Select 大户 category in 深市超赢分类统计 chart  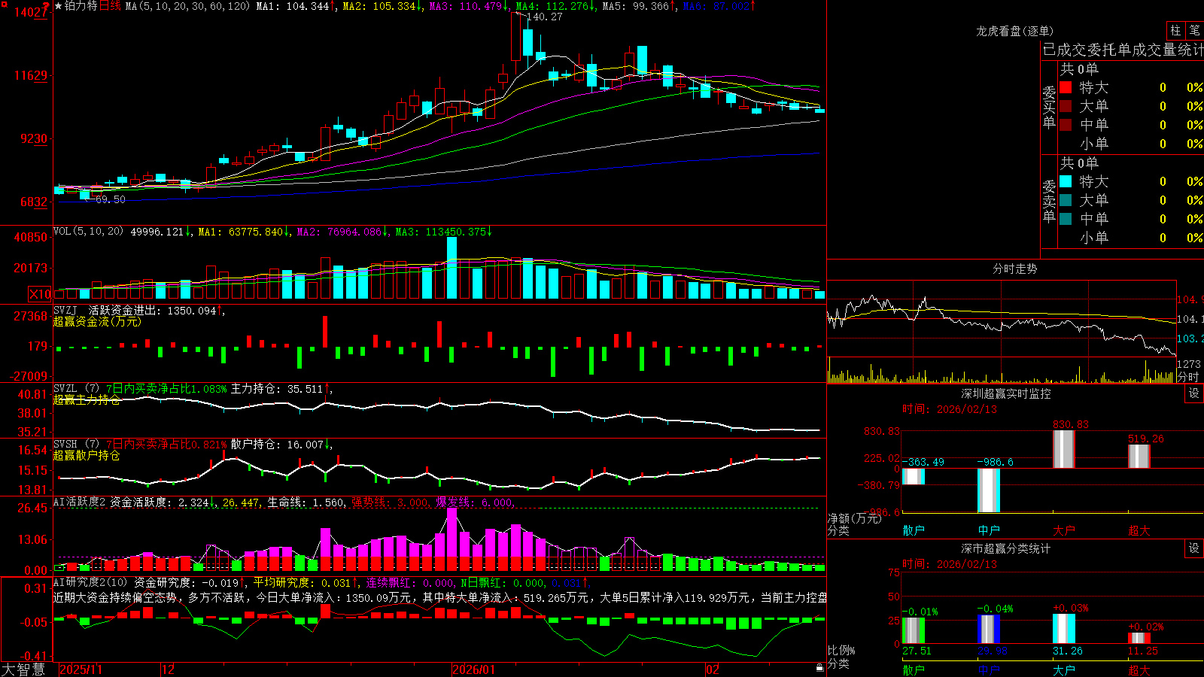pyautogui.click(x=1064, y=670)
